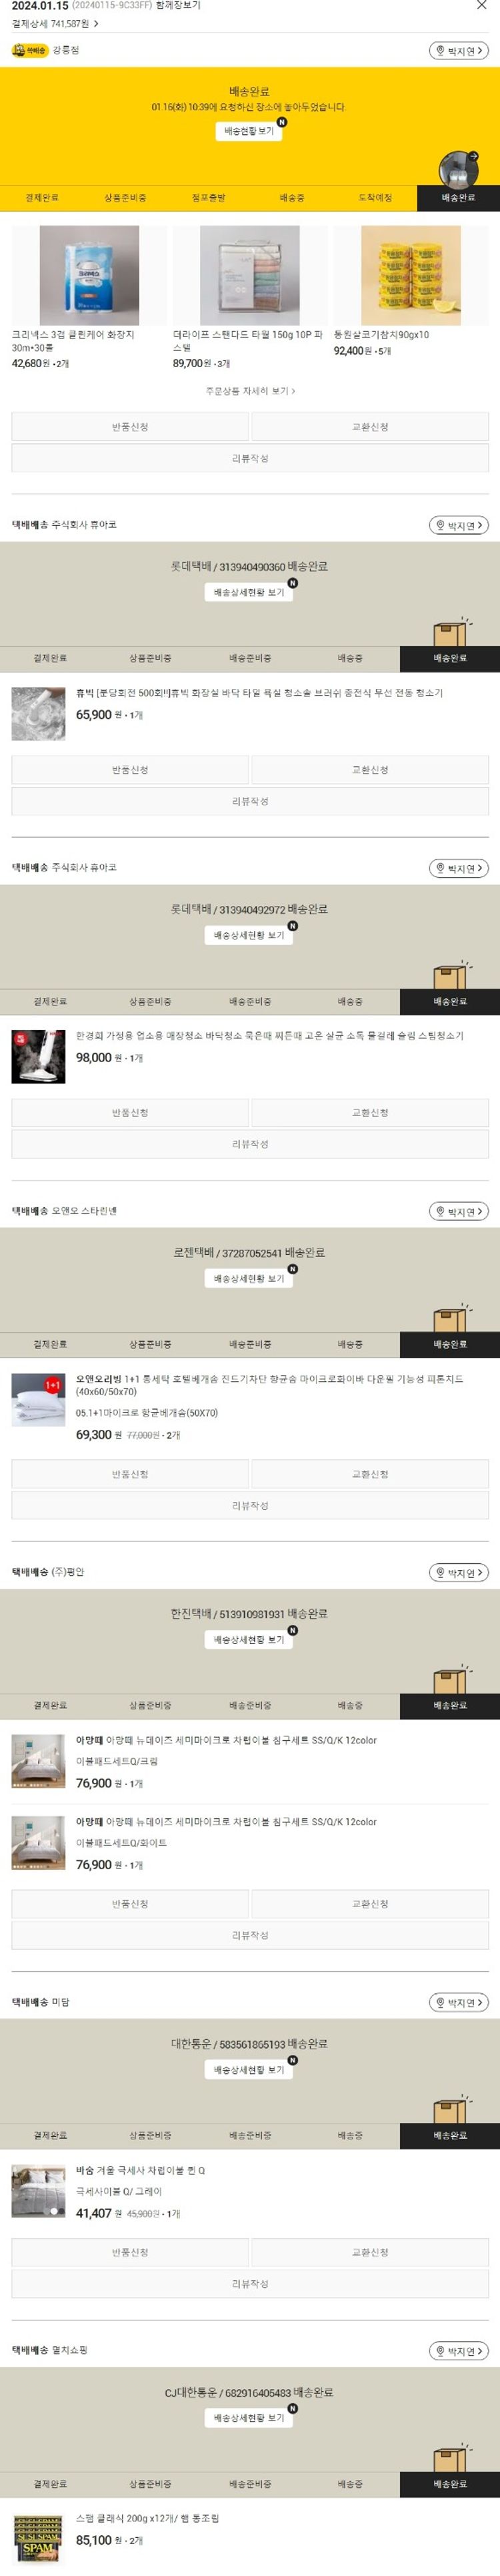500x2576 pixels.
Task: Click the first 교환신청 button
Action: pyautogui.click(x=370, y=427)
